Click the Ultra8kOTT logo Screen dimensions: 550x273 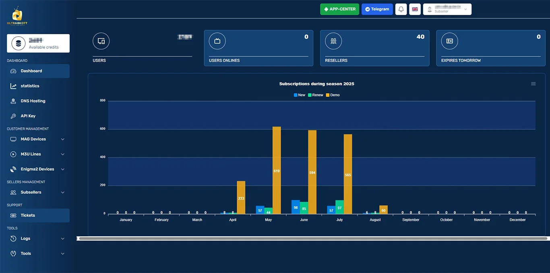click(x=17, y=16)
